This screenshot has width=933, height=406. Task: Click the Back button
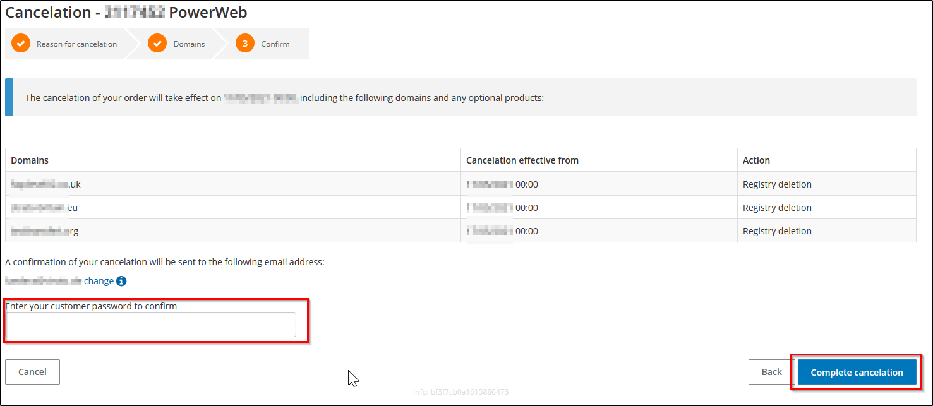tap(770, 372)
